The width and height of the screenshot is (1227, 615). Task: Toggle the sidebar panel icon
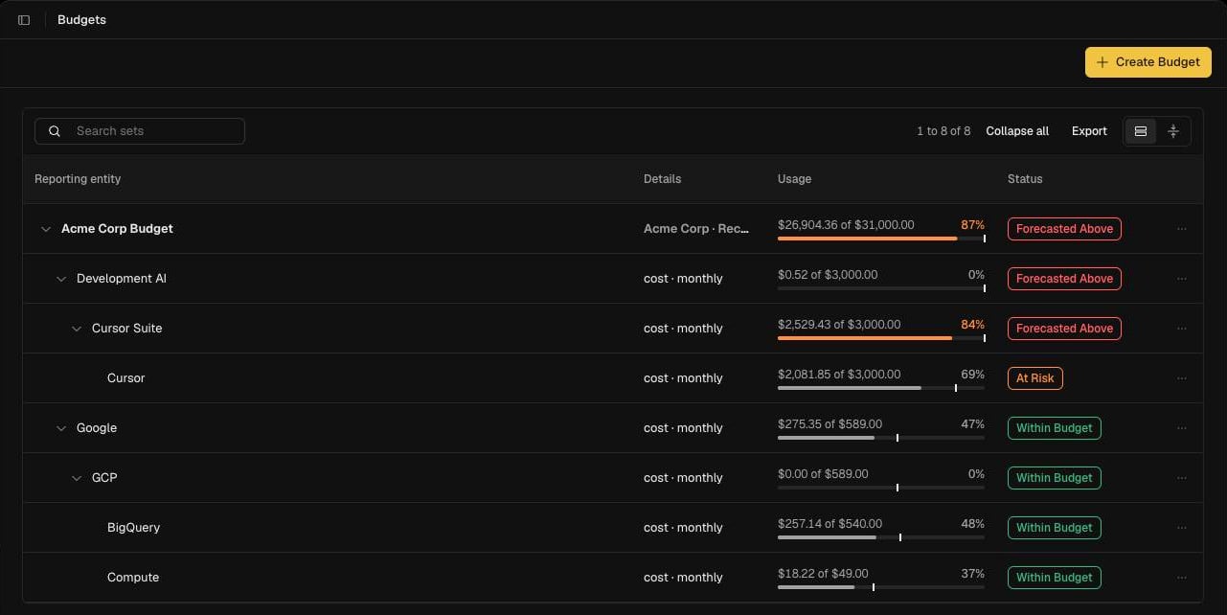[x=24, y=20]
